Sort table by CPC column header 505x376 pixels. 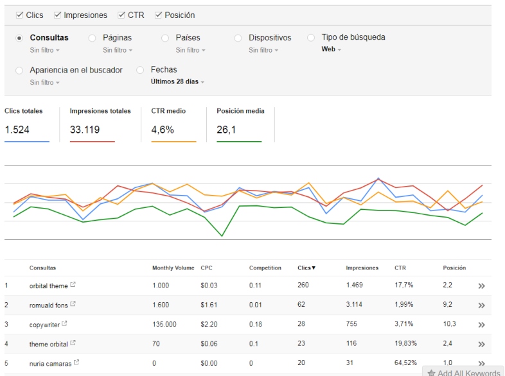(206, 268)
